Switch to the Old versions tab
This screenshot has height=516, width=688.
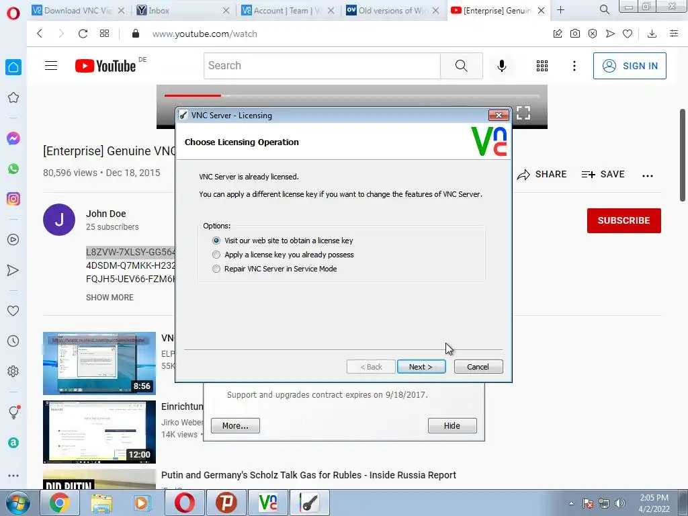point(392,11)
